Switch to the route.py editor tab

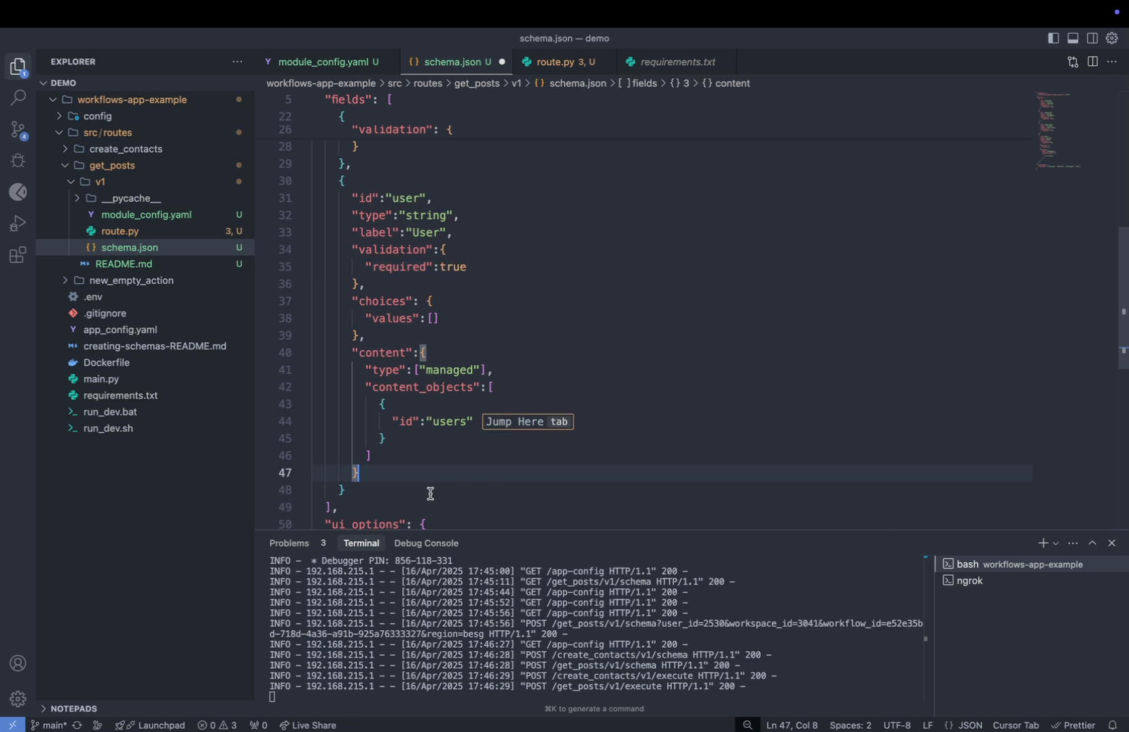pyautogui.click(x=555, y=62)
